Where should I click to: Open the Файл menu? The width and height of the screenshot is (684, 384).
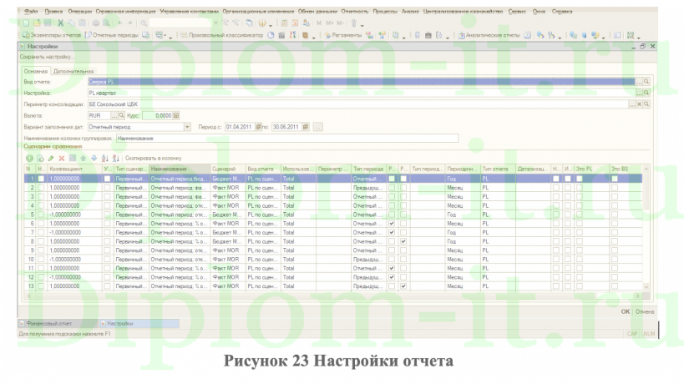tap(31, 12)
